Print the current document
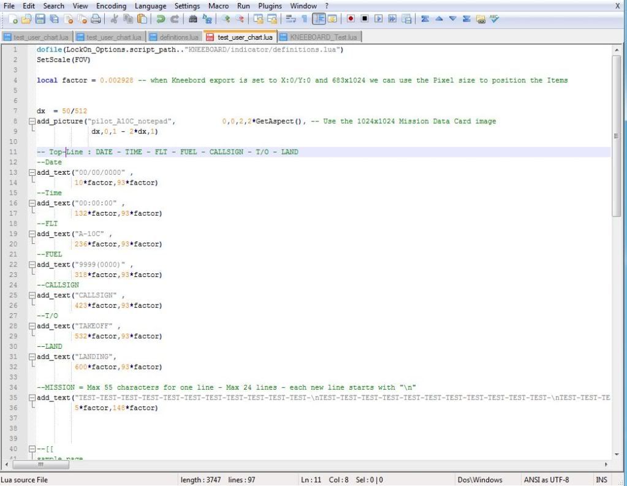627x486 pixels. (94, 19)
